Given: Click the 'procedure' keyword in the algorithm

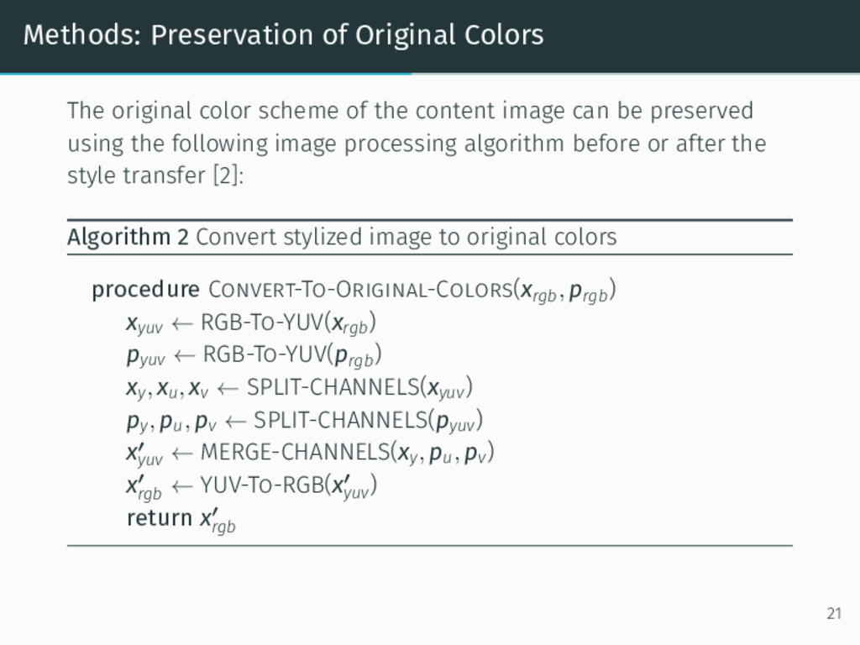Looking at the screenshot, I should (x=146, y=290).
